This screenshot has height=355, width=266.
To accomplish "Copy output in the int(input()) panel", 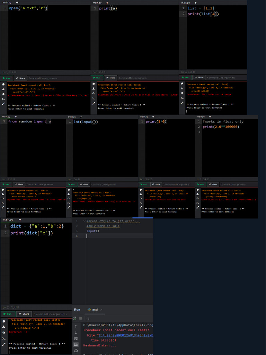I will [x=69, y=190].
